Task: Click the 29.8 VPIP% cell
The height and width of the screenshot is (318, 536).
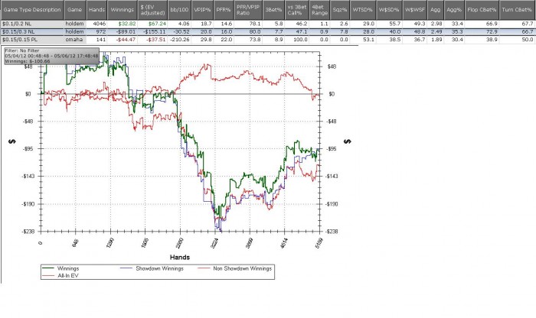Action: pyautogui.click(x=202, y=40)
